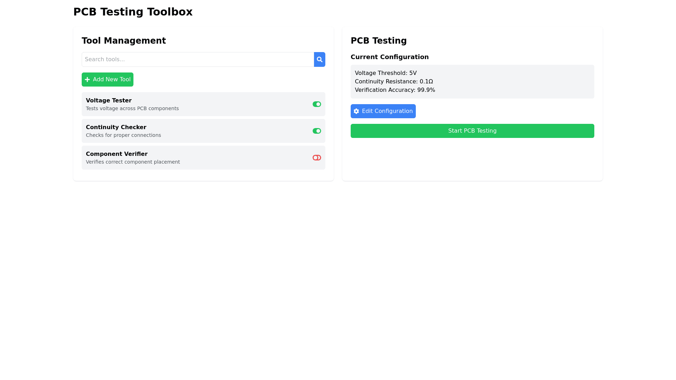Click inside the Search tools input field
676x380 pixels.
coord(197,59)
